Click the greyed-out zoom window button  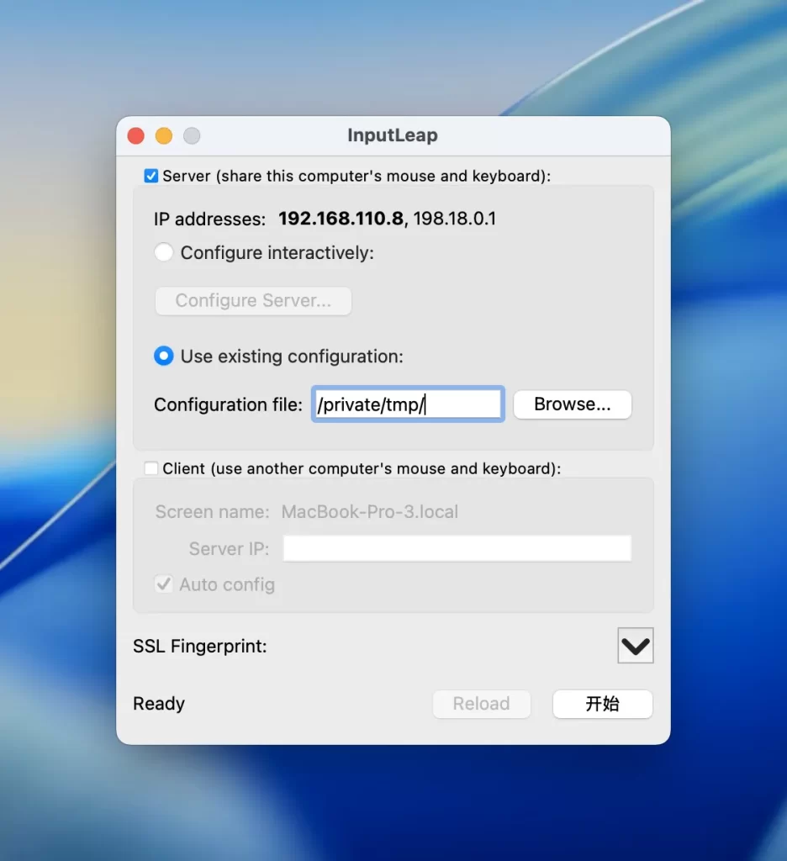pyautogui.click(x=192, y=135)
